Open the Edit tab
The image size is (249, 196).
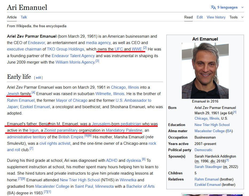coord(200,17)
